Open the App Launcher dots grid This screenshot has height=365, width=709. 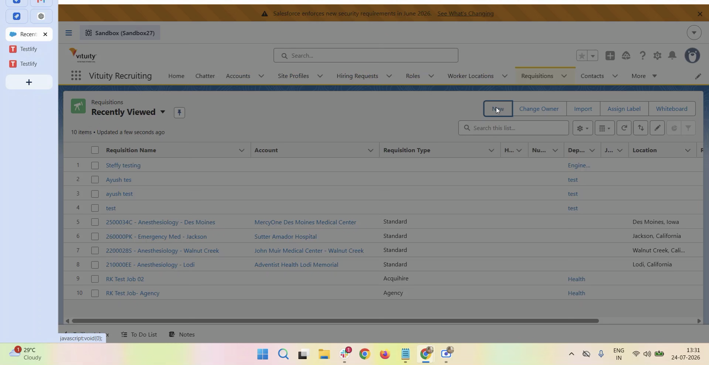[x=76, y=76]
